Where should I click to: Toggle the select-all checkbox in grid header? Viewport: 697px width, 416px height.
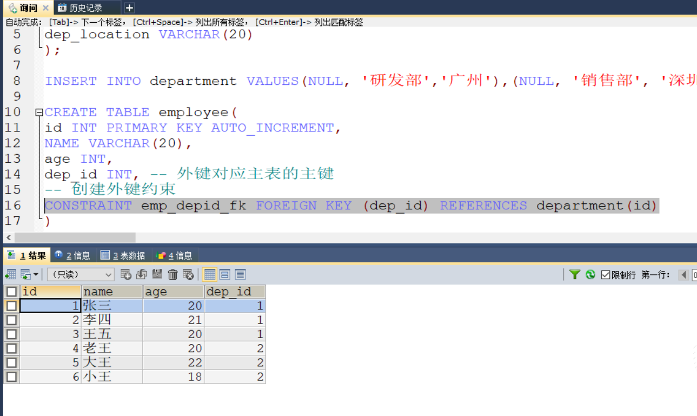pos(11,292)
